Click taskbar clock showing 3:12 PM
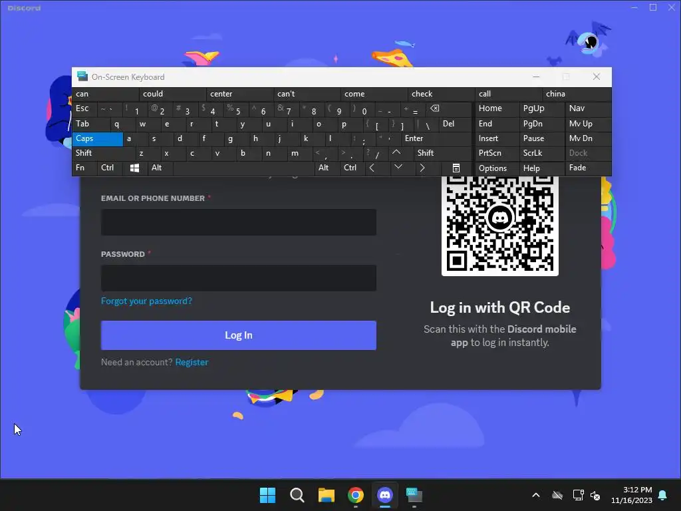The image size is (681, 511). (x=632, y=495)
